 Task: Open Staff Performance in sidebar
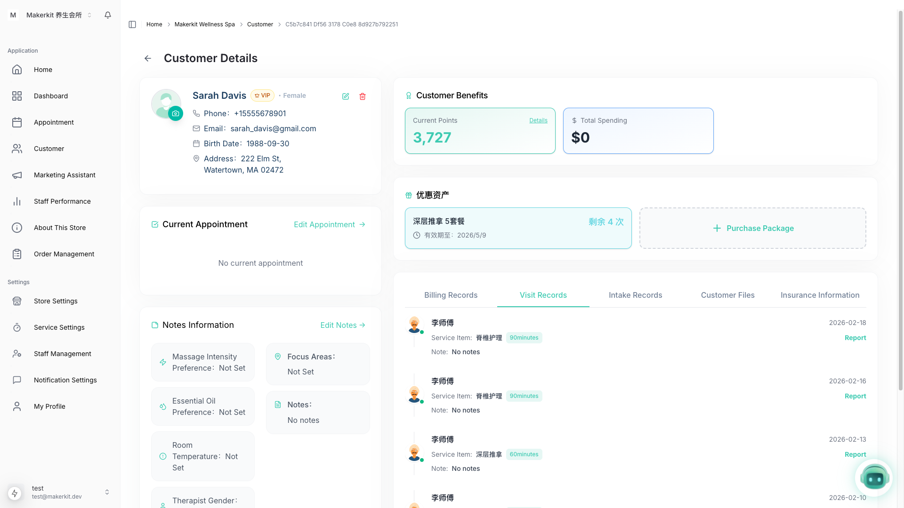[62, 201]
